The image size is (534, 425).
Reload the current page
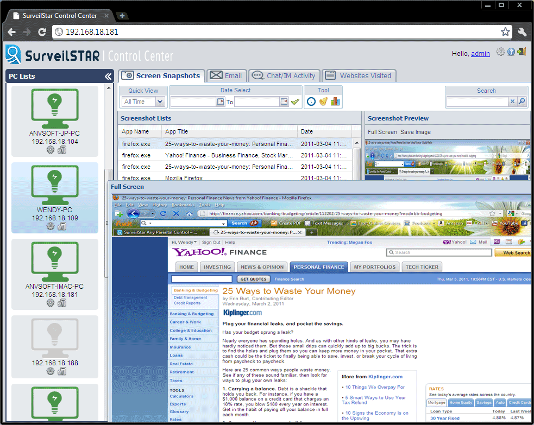42,32
